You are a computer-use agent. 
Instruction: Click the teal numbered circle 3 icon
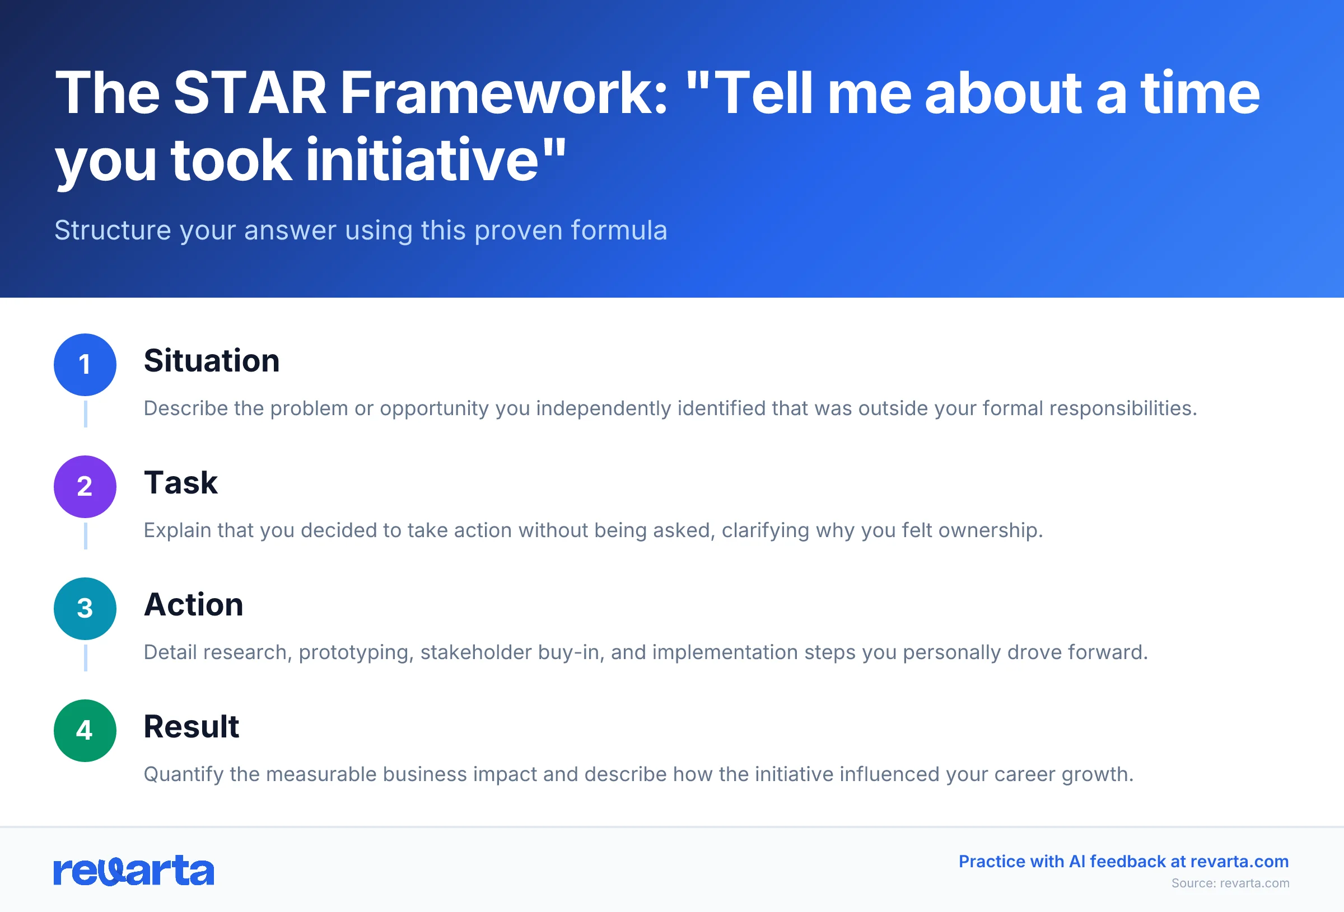pos(85,609)
